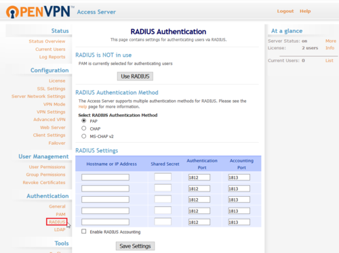Click the List link beside Current Users

[330, 60]
